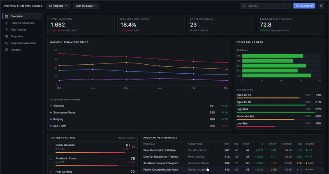
Task: Click the warning icon beside Social Isolation score
Action: [134, 147]
